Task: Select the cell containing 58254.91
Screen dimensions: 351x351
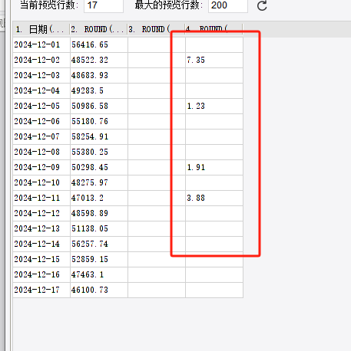Action: 99,136
